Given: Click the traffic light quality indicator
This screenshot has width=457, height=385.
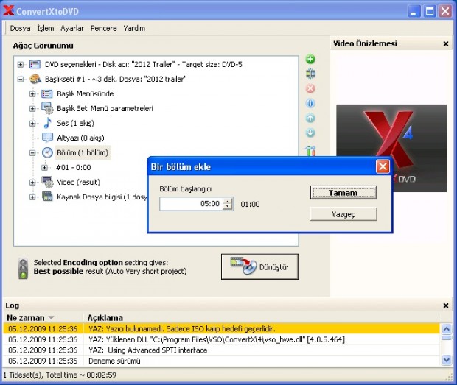Looking at the screenshot, I should tap(23, 268).
